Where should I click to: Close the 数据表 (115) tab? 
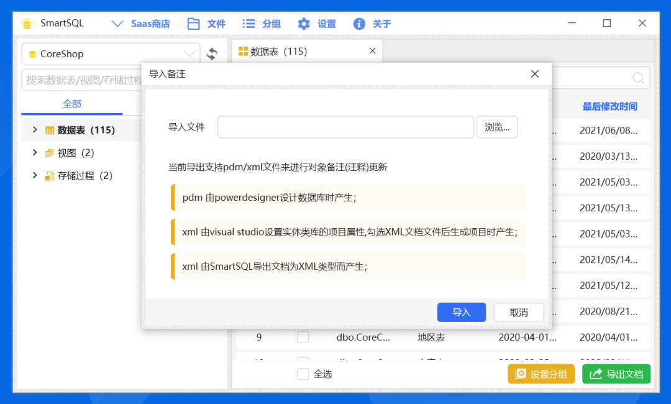pos(372,51)
